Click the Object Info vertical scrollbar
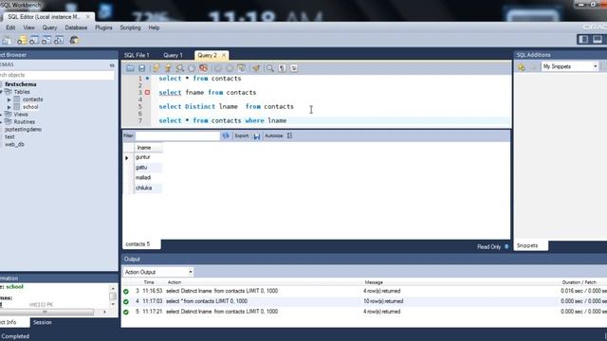 coord(113,296)
